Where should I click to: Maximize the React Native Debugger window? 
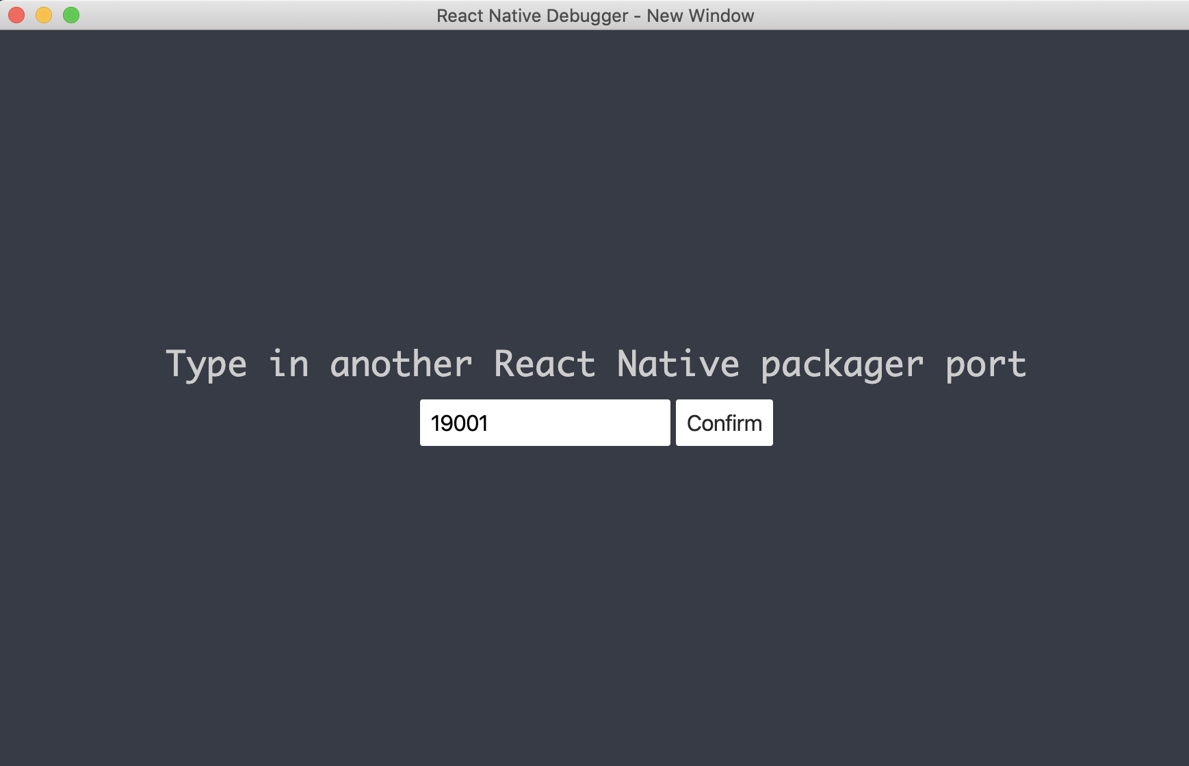point(71,15)
